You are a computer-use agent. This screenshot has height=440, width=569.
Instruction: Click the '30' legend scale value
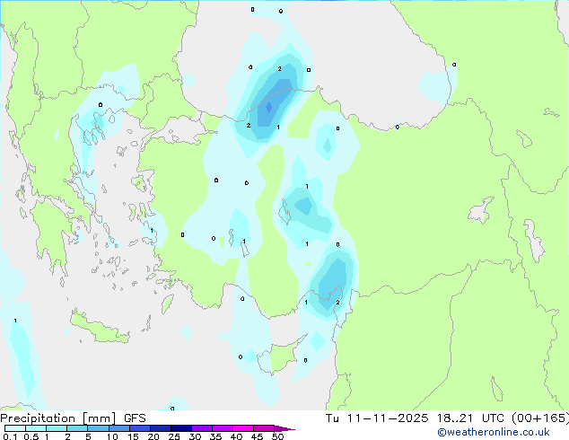195,436
